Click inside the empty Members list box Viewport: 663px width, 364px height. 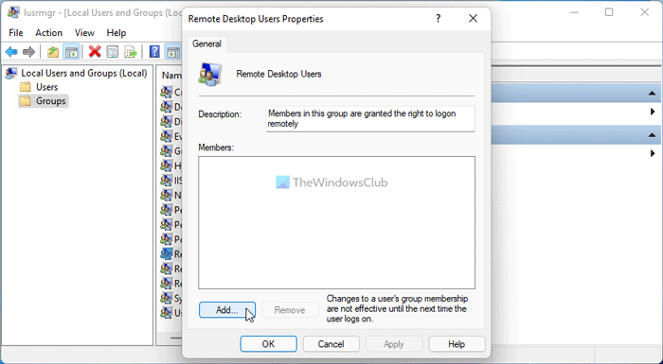click(x=336, y=222)
